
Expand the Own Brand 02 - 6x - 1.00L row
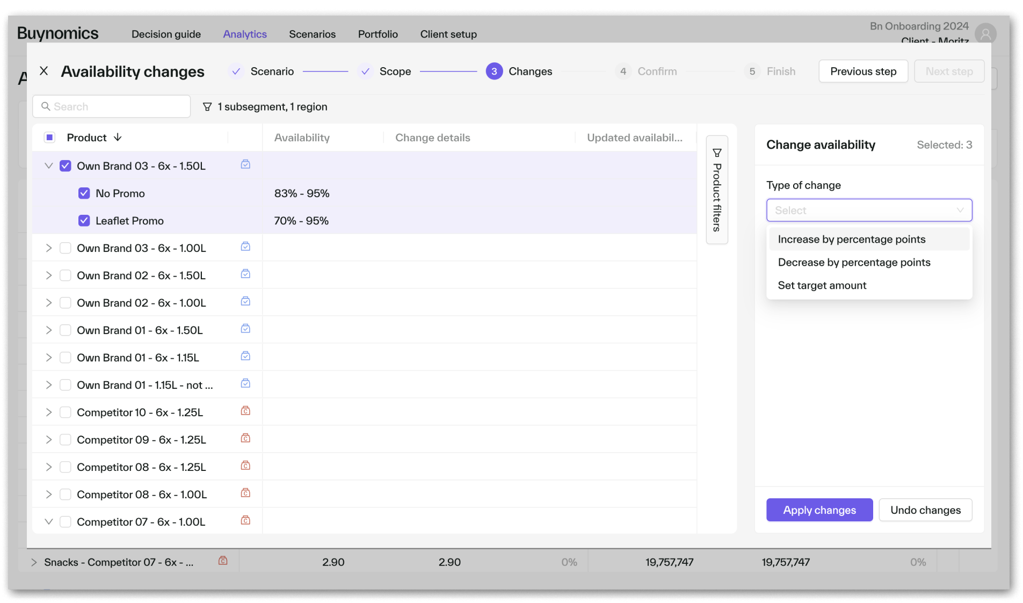pos(48,303)
